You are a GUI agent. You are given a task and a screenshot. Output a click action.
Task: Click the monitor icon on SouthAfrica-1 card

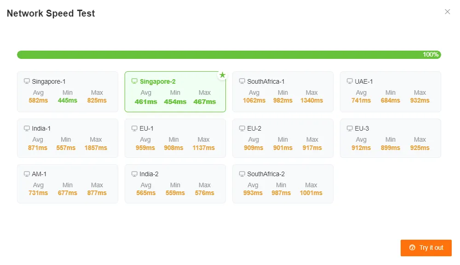[242, 81]
